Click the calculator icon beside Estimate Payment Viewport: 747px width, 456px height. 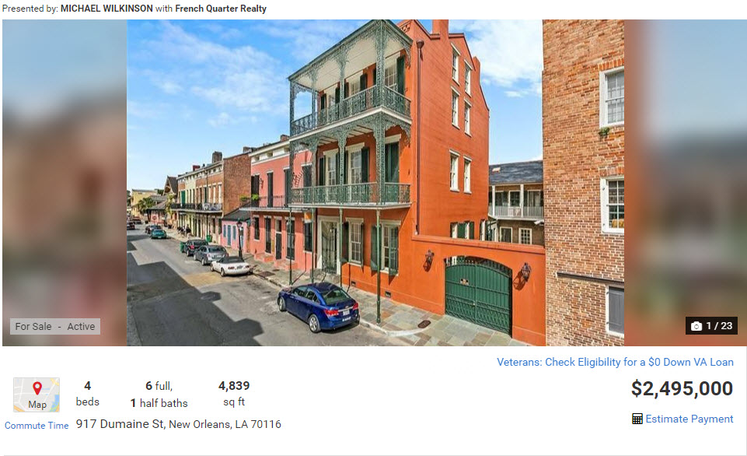coord(637,419)
